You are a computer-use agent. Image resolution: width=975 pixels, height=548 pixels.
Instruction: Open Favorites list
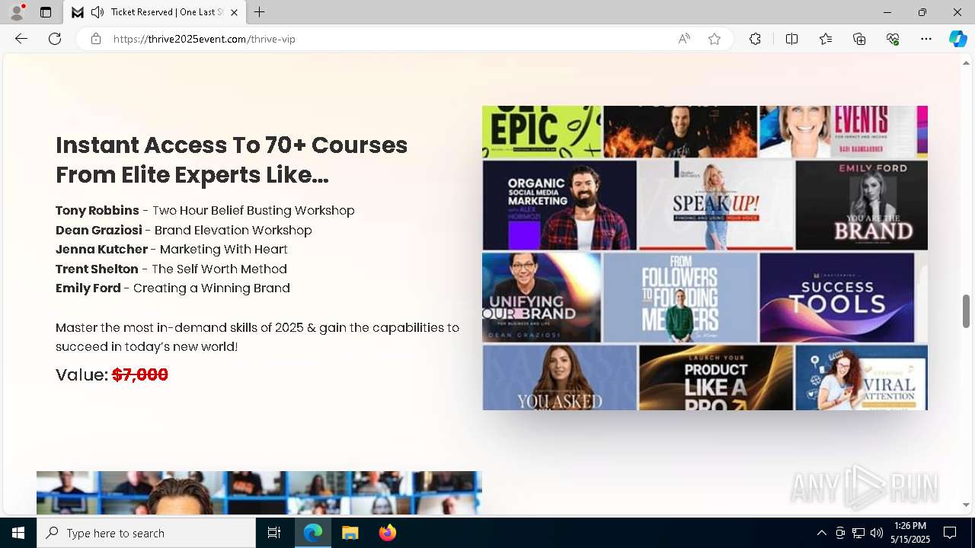[x=826, y=39]
